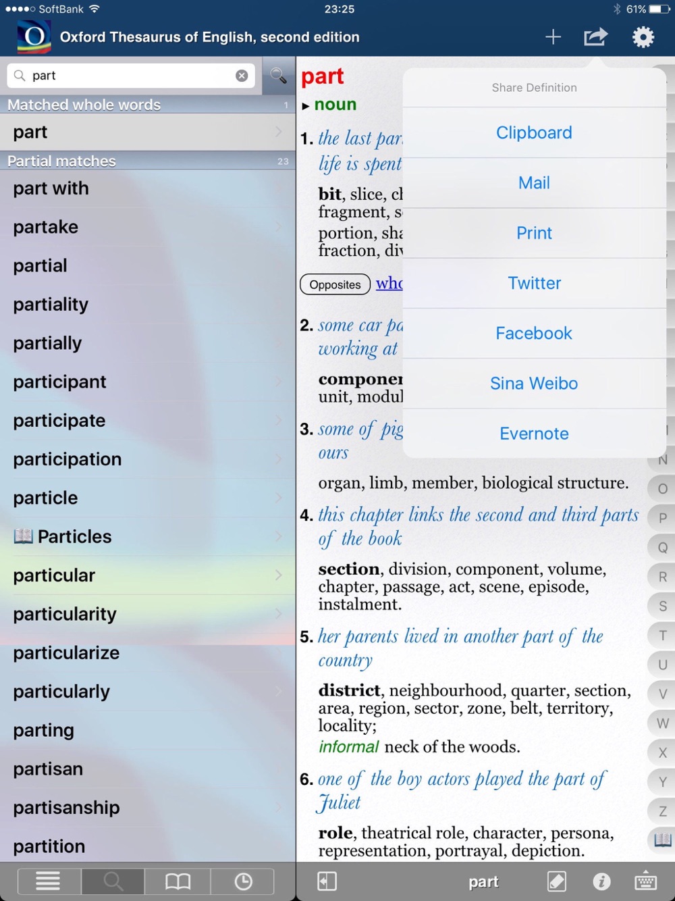Screen dimensions: 675x901
Task: Tap the synonym 'district' in sense 5
Action: coord(349,690)
